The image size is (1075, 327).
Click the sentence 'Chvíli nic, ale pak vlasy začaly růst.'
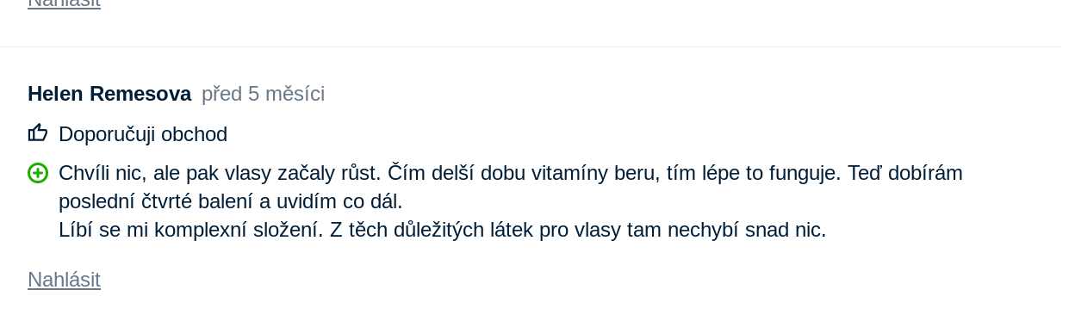pos(220,173)
